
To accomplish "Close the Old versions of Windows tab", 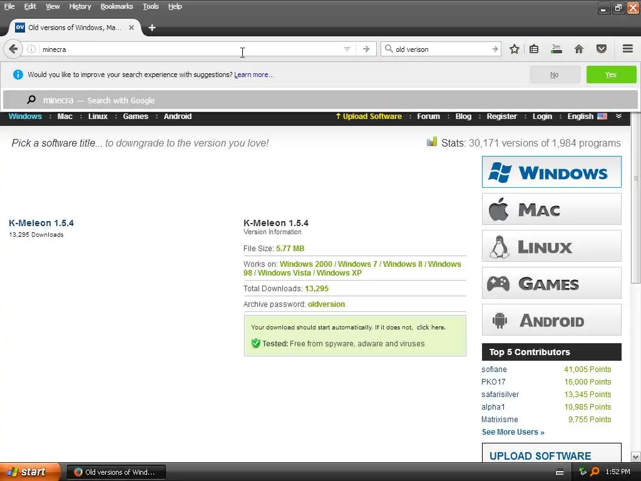I will click(131, 28).
